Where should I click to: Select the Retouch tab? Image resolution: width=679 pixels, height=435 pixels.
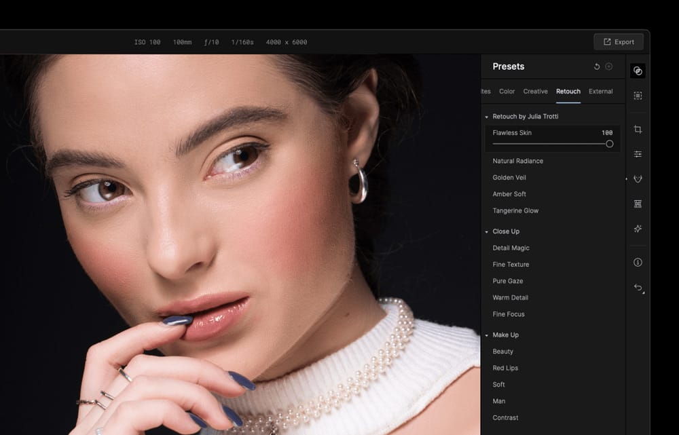pos(568,92)
